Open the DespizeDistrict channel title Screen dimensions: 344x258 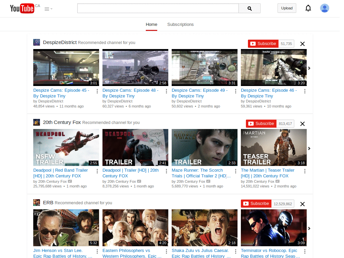(x=60, y=42)
